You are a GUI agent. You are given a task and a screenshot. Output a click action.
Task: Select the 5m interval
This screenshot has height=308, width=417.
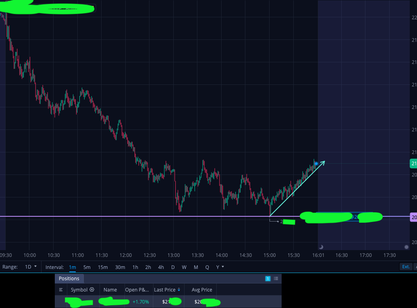point(87,267)
